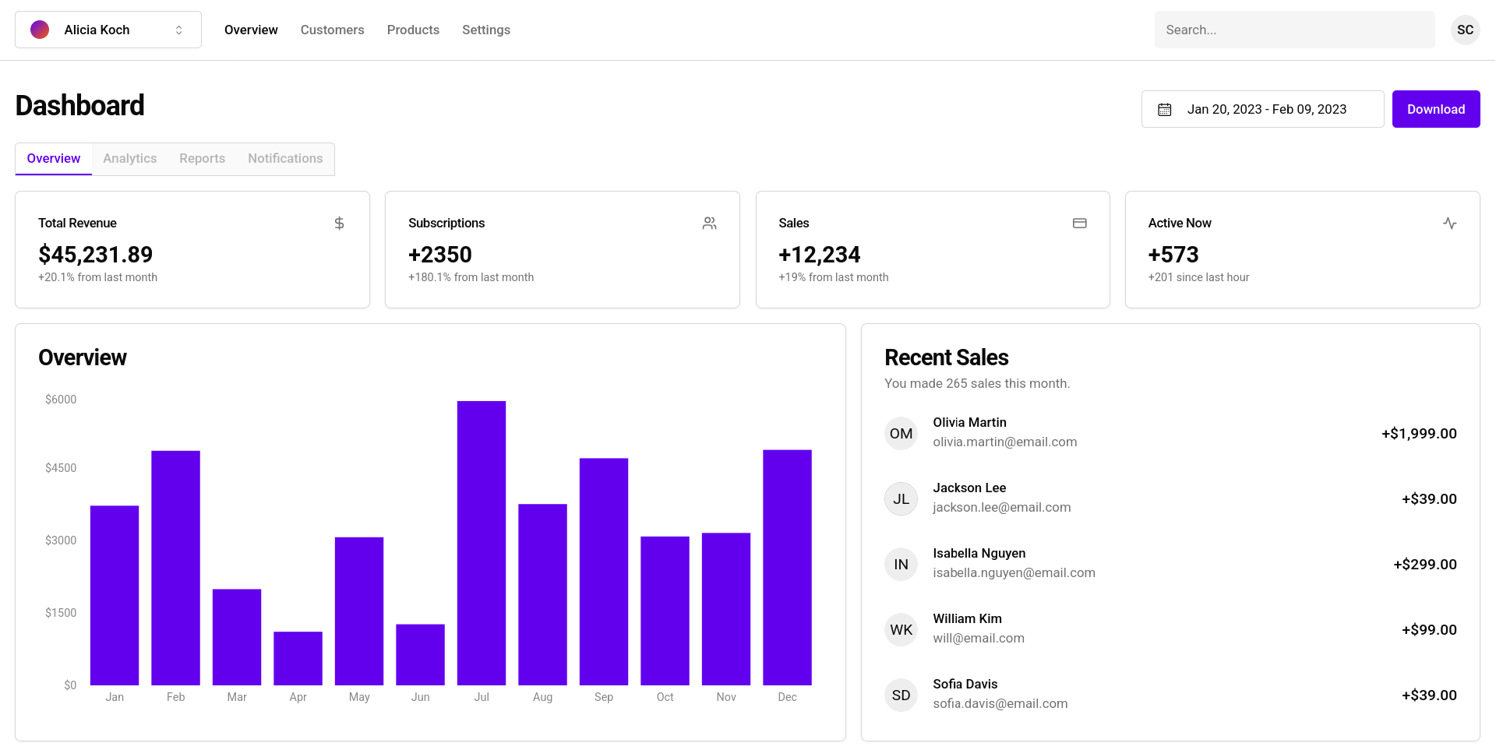Click William Kim's WK avatar

(901, 629)
